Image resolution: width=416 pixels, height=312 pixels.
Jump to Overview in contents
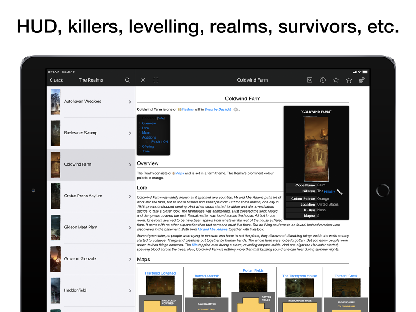click(x=149, y=124)
